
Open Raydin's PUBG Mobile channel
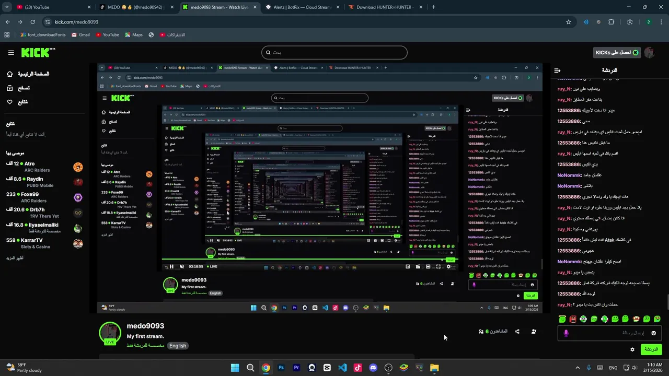click(44, 182)
